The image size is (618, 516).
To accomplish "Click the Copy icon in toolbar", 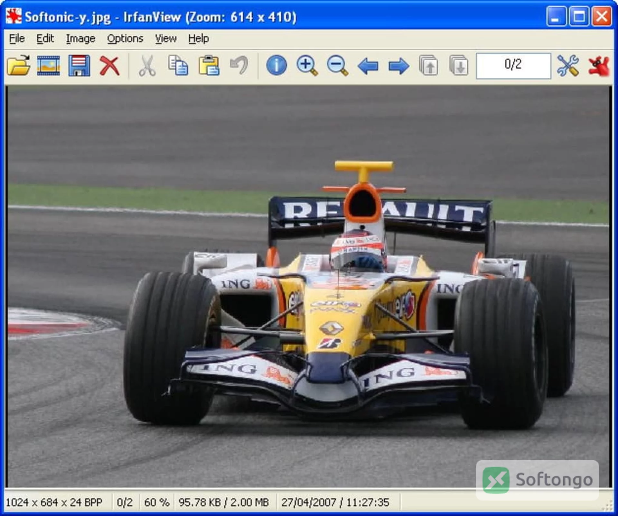I will click(178, 66).
